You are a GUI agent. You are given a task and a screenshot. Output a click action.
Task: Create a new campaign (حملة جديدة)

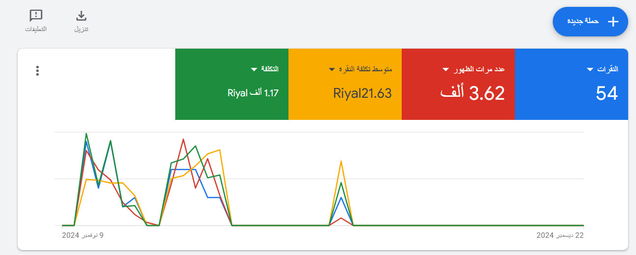(590, 22)
